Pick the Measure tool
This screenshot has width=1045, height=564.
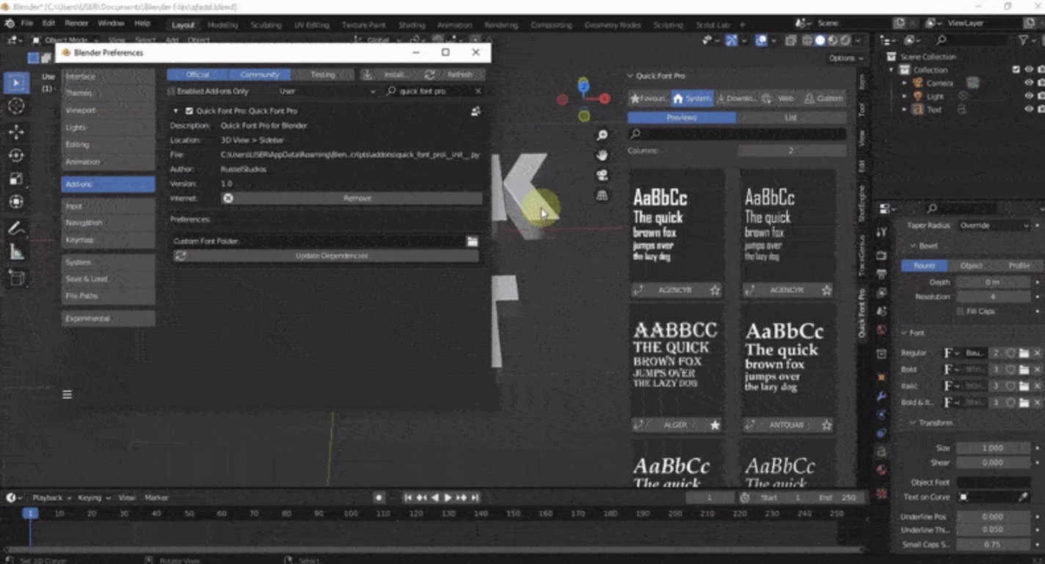pos(16,252)
